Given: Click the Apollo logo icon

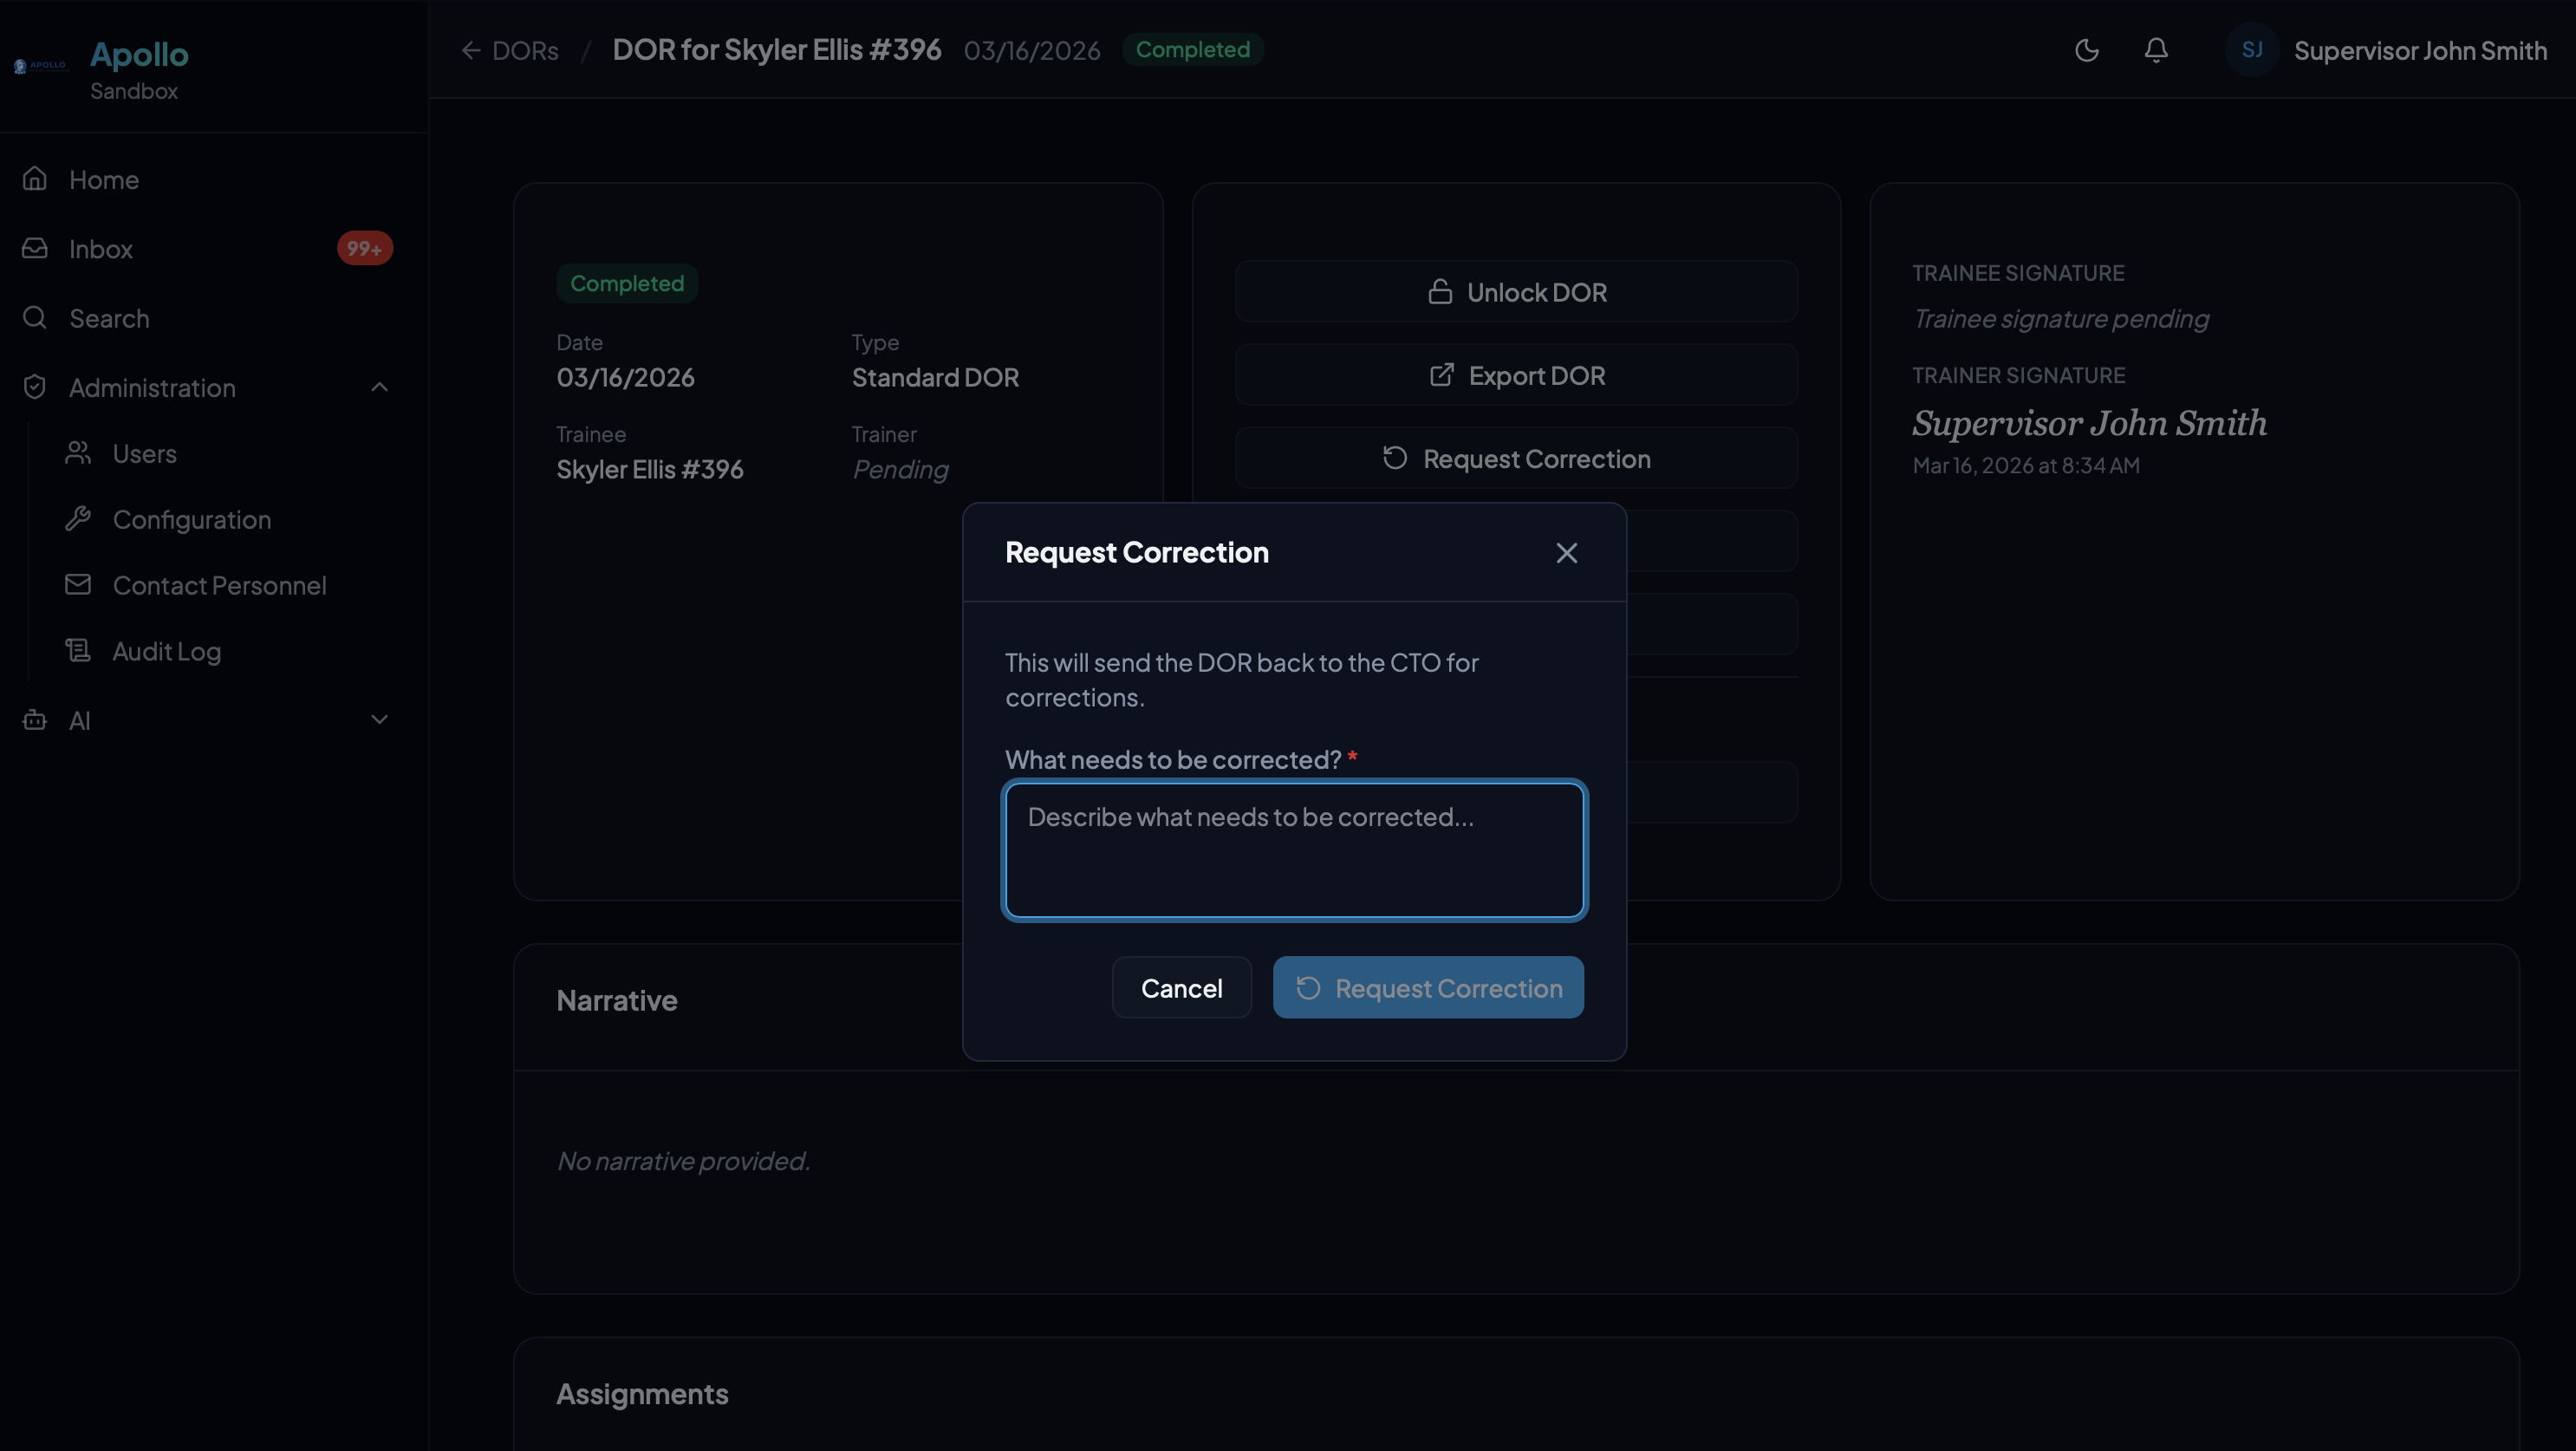Looking at the screenshot, I should coord(40,66).
